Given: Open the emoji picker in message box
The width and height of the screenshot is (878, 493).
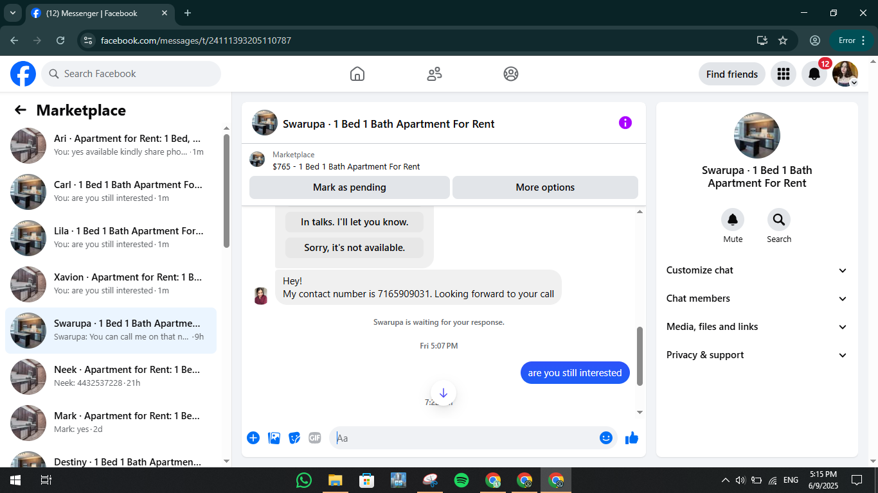Looking at the screenshot, I should 606,438.
